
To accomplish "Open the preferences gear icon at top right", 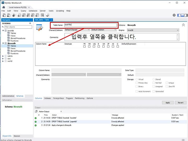I will [x=174, y=15].
